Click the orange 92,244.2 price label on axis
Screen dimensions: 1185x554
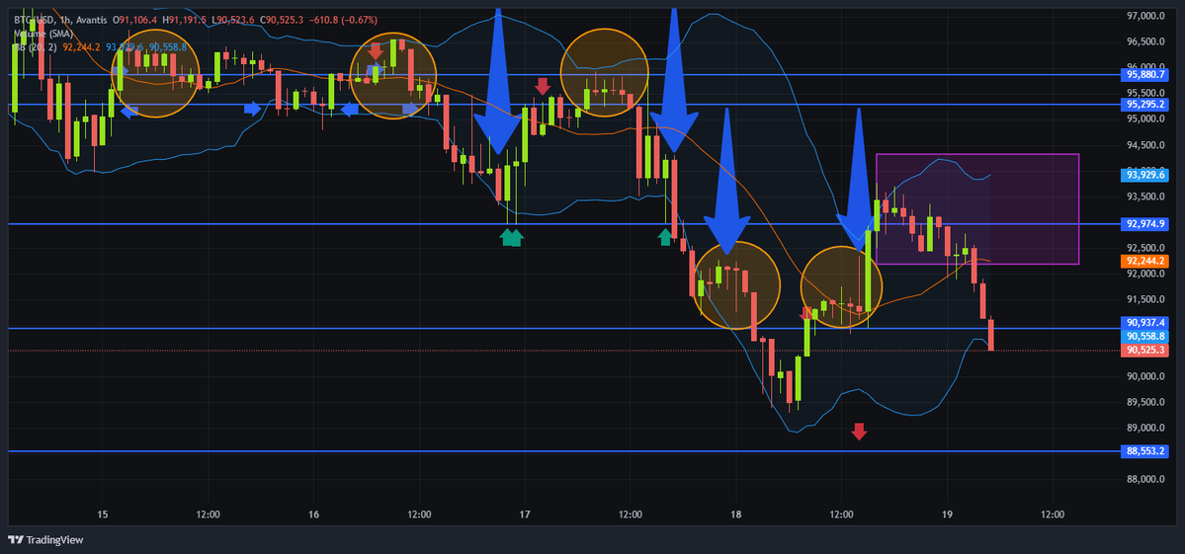pyautogui.click(x=1144, y=261)
